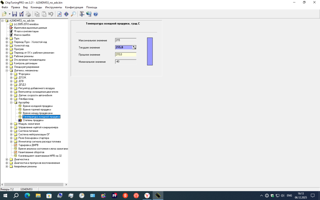Viewport: 320px width, 200px height.
Task: Open the Правка menu
Action: pos(15,7)
